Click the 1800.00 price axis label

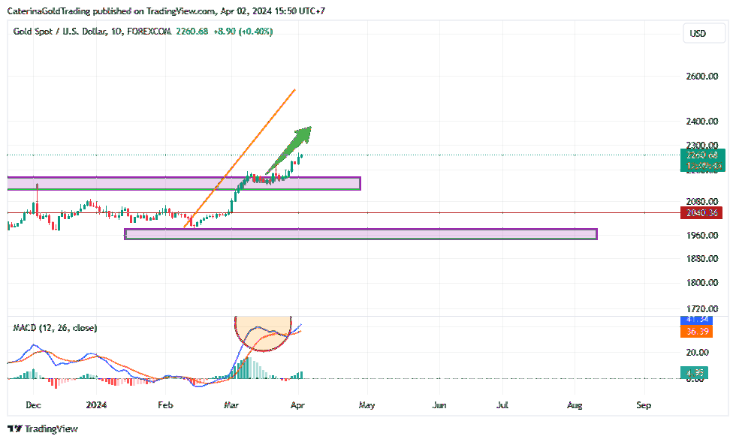point(701,282)
